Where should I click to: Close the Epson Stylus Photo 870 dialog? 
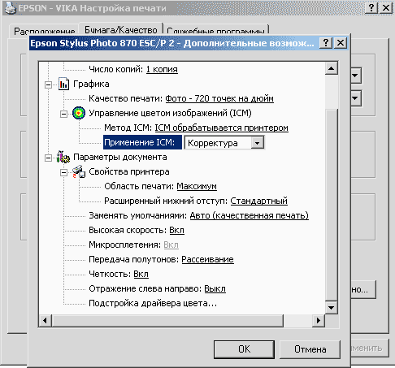point(341,43)
